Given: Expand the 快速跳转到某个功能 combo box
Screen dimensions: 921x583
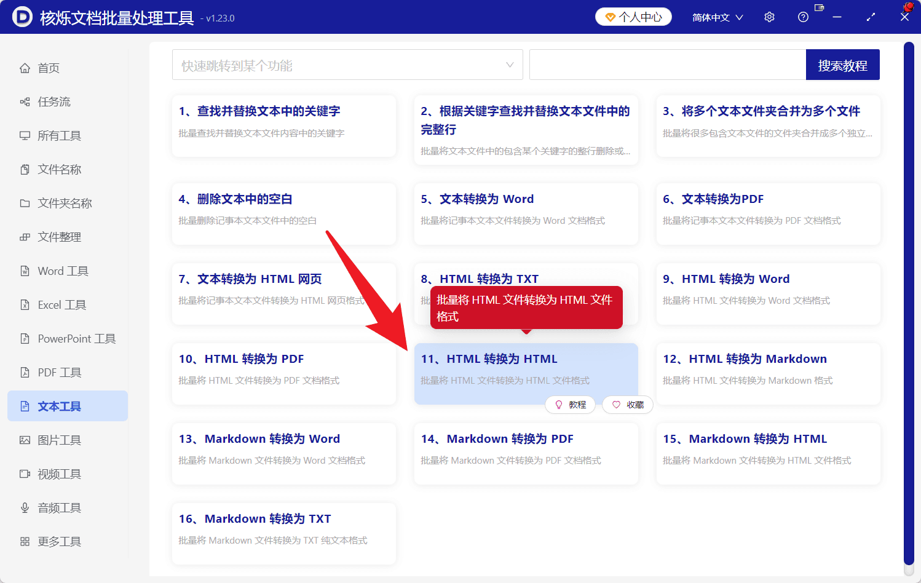Looking at the screenshot, I should click(x=347, y=65).
